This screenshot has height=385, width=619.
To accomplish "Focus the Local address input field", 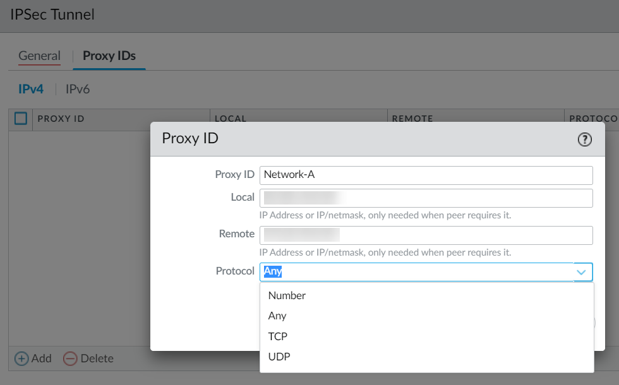I will tap(426, 198).
